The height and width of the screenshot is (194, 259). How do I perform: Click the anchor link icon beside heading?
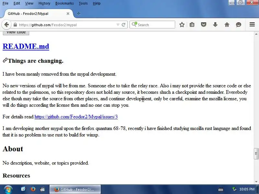click(x=5, y=60)
